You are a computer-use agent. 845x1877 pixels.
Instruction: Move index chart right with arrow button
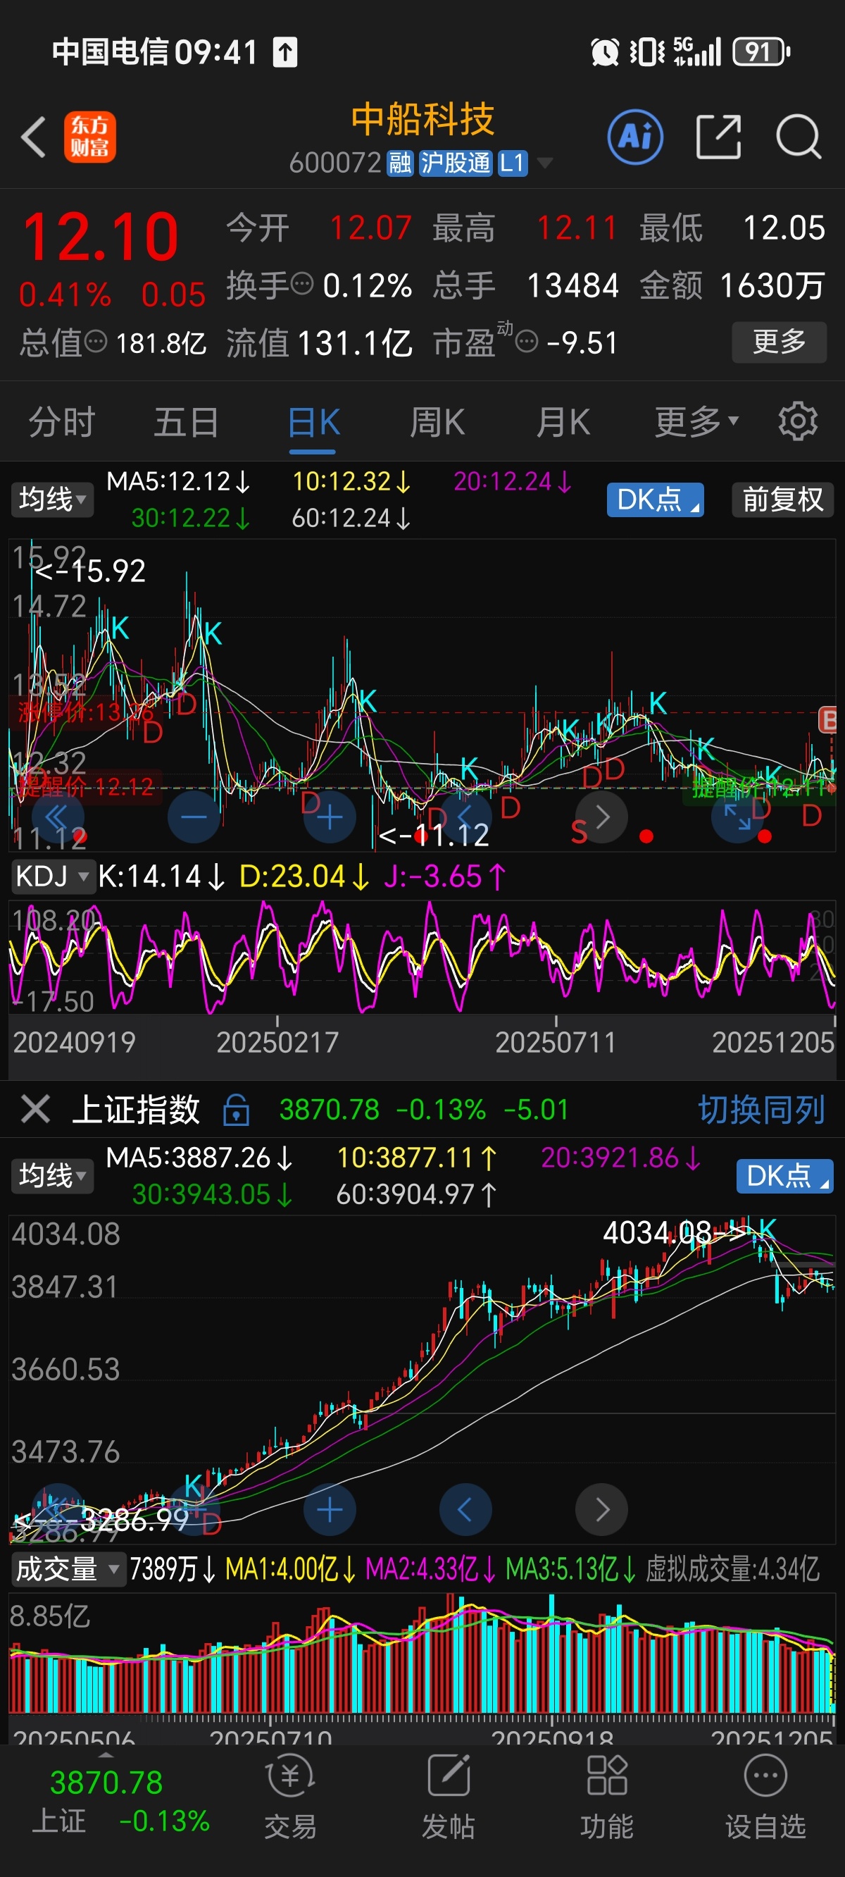601,1510
